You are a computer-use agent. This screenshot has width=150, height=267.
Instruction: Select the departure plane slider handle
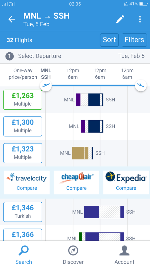(46, 86)
